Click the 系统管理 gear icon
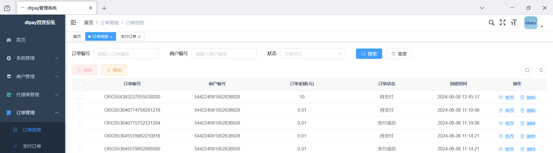This screenshot has width=553, height=153. pyautogui.click(x=9, y=58)
